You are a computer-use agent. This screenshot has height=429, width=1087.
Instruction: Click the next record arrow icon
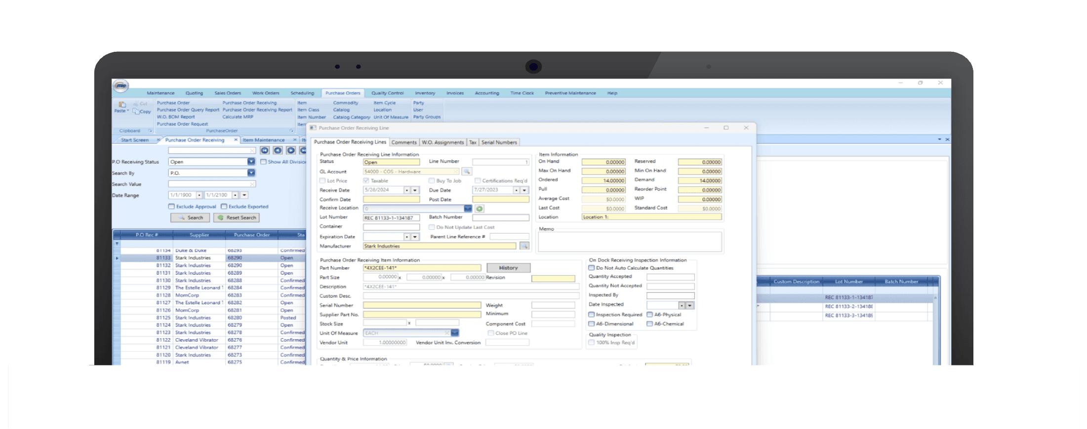pyautogui.click(x=291, y=151)
